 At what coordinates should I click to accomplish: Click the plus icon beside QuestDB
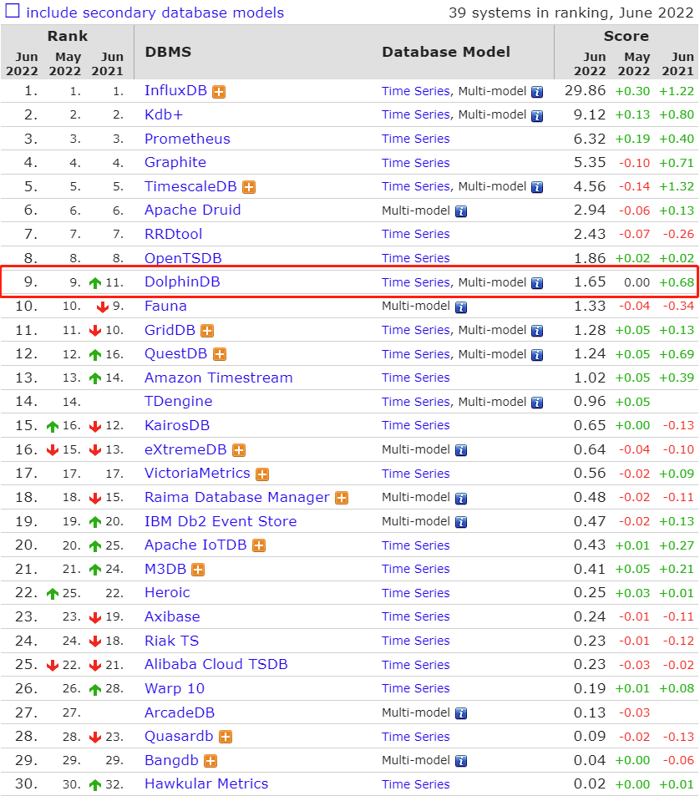click(220, 354)
